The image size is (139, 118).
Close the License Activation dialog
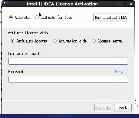point(131,4)
